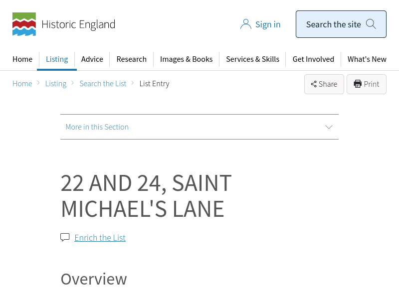Click the Home breadcrumb link

22,84
